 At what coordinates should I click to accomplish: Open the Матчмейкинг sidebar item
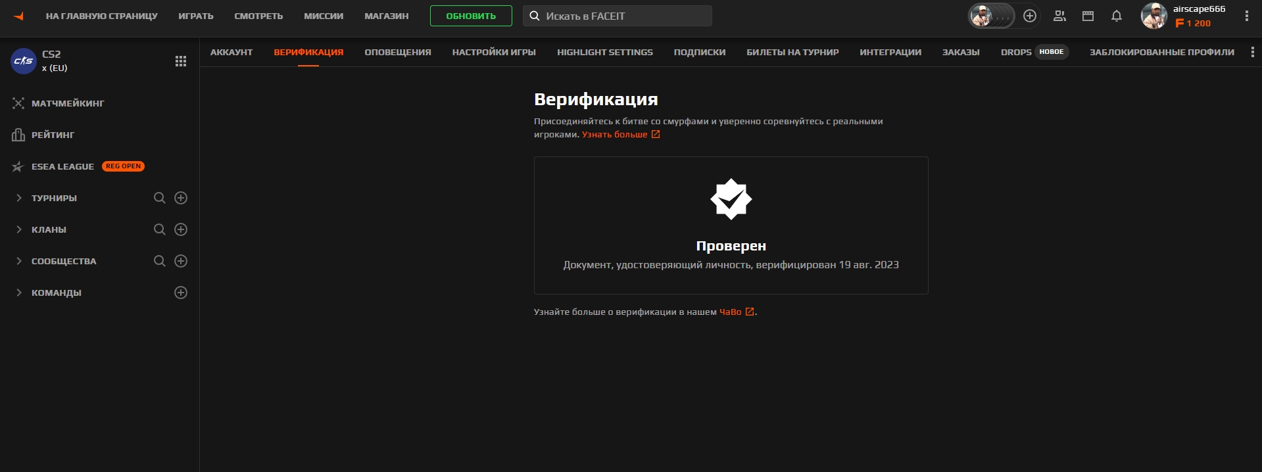point(68,103)
